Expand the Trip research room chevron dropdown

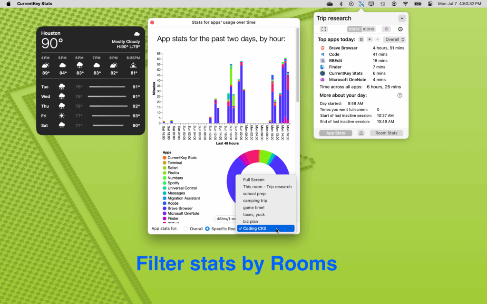[402, 19]
